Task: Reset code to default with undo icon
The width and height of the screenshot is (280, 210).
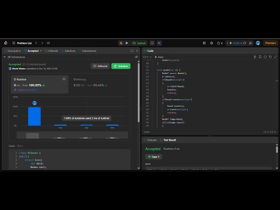Action: pos(270,57)
